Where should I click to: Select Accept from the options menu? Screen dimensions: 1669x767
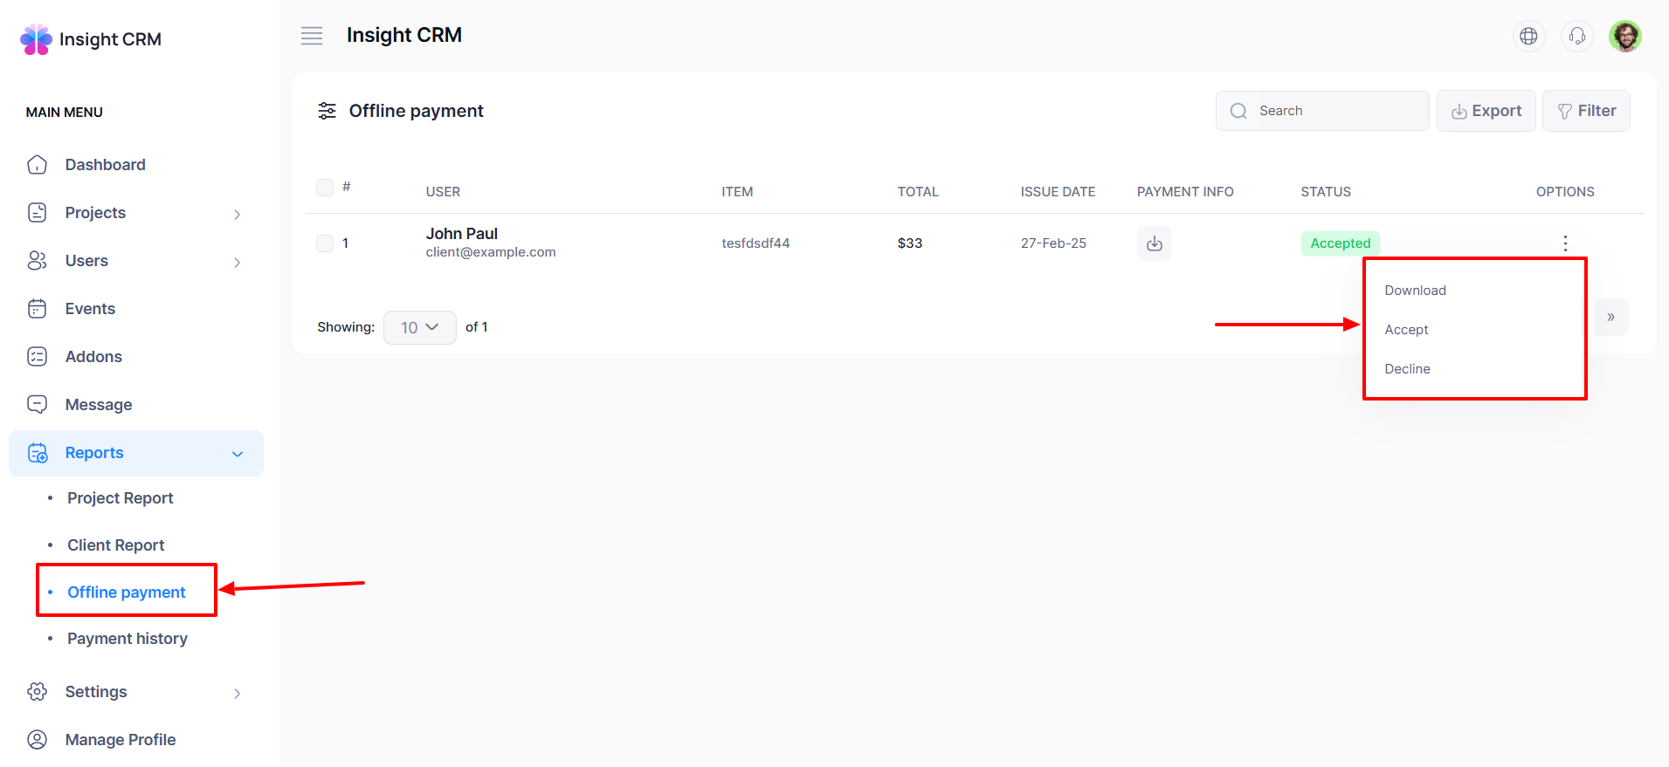click(x=1406, y=330)
